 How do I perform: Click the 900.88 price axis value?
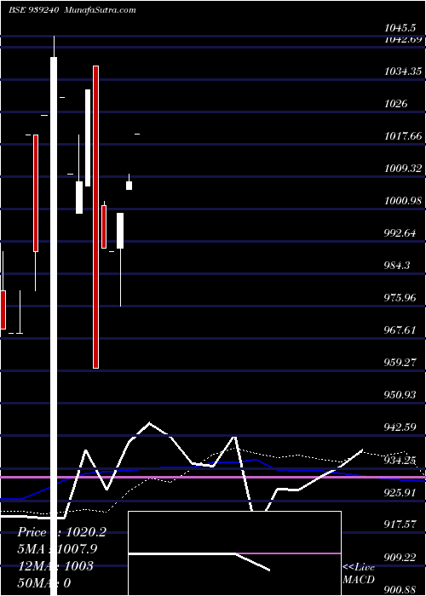400,589
